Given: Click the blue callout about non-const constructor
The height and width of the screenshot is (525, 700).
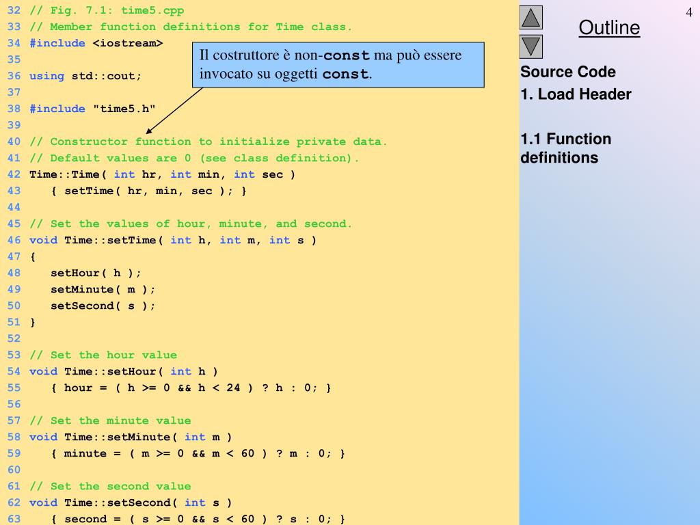Looking at the screenshot, I should [338, 65].
